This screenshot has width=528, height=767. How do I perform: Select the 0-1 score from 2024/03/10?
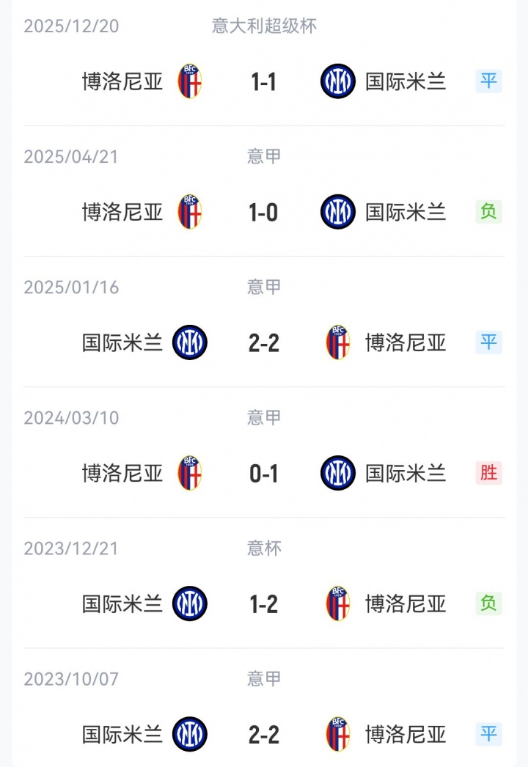click(264, 473)
